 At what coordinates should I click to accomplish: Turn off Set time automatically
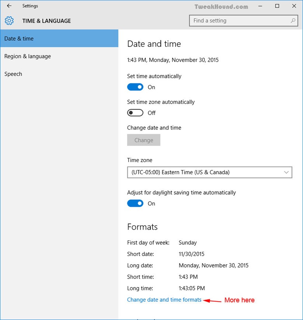click(x=135, y=87)
